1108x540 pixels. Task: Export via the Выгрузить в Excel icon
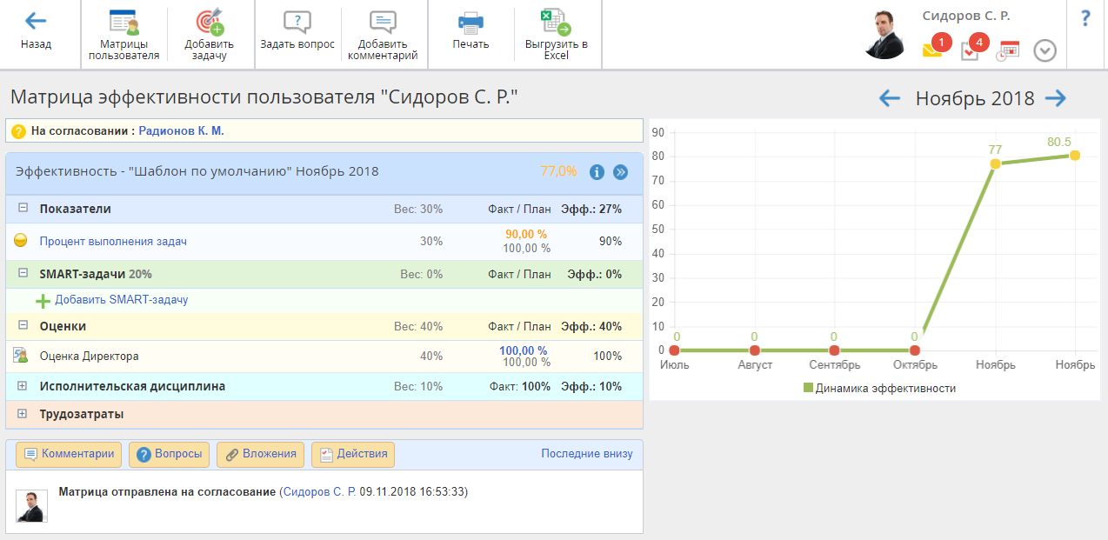click(x=556, y=22)
